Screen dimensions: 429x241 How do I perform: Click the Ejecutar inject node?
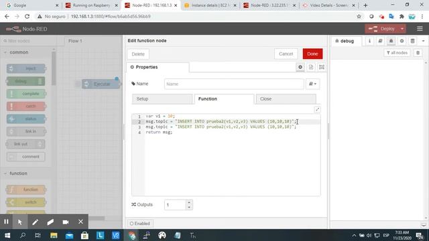click(x=101, y=84)
